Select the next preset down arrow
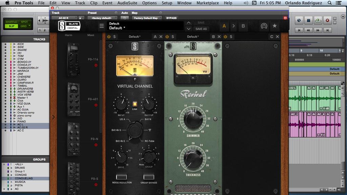Viewport: 347px width, 195px height. coord(188,29)
